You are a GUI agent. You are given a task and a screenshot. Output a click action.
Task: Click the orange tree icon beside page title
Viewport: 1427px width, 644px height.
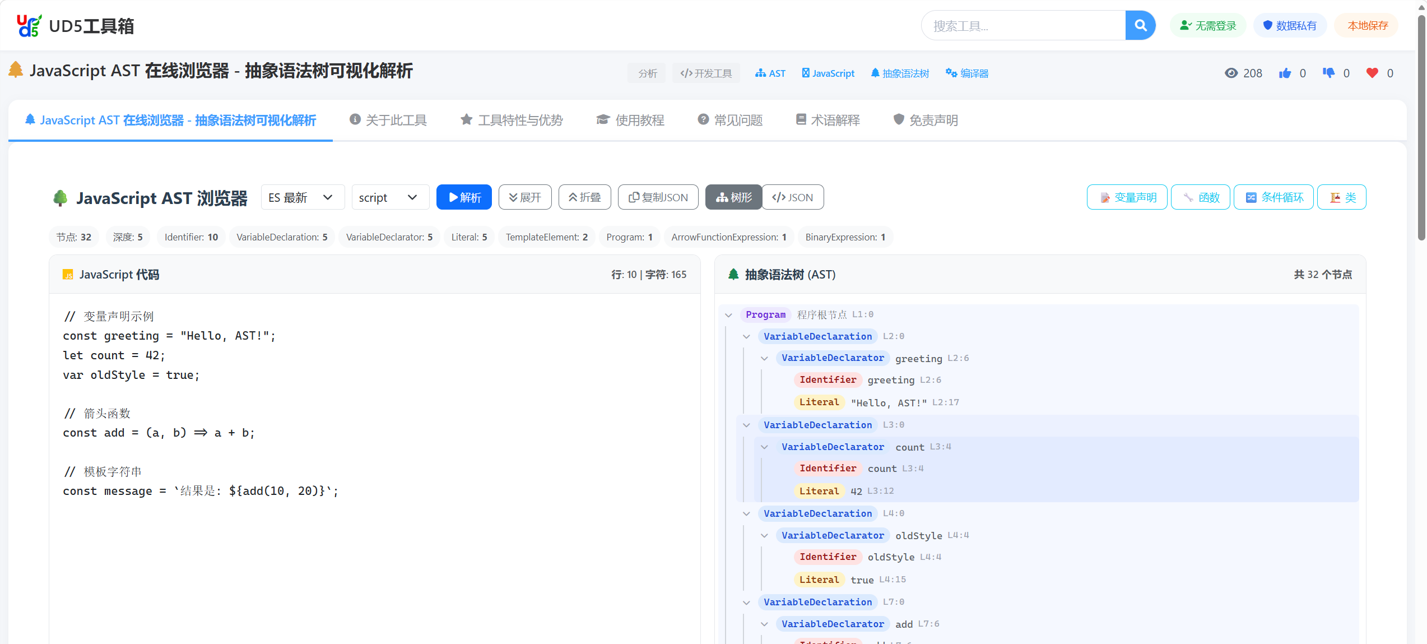16,70
